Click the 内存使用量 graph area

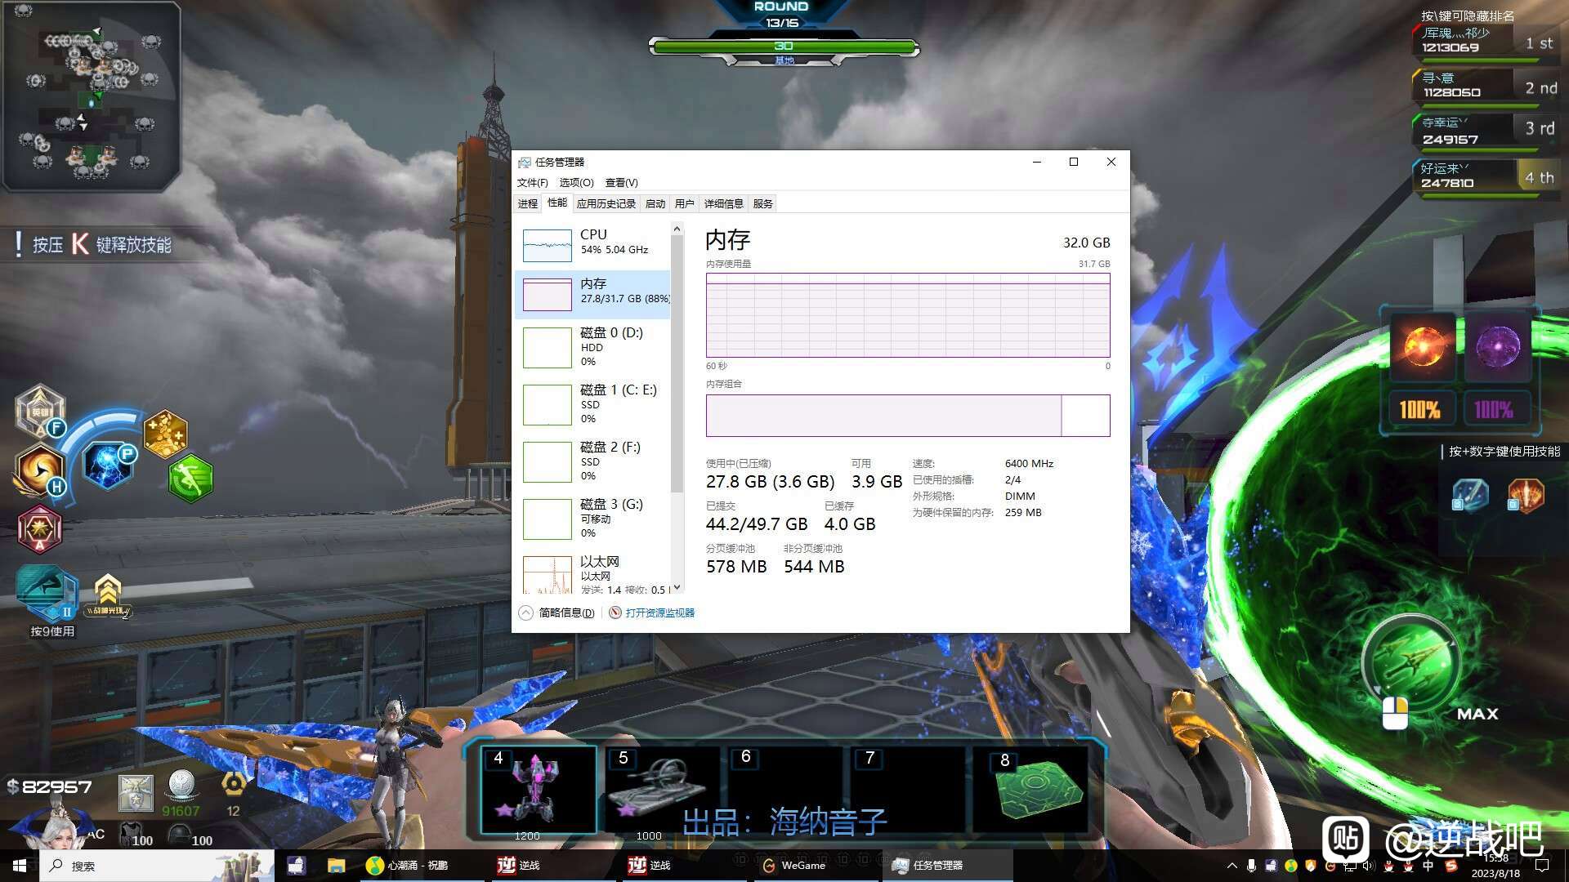[x=908, y=315]
